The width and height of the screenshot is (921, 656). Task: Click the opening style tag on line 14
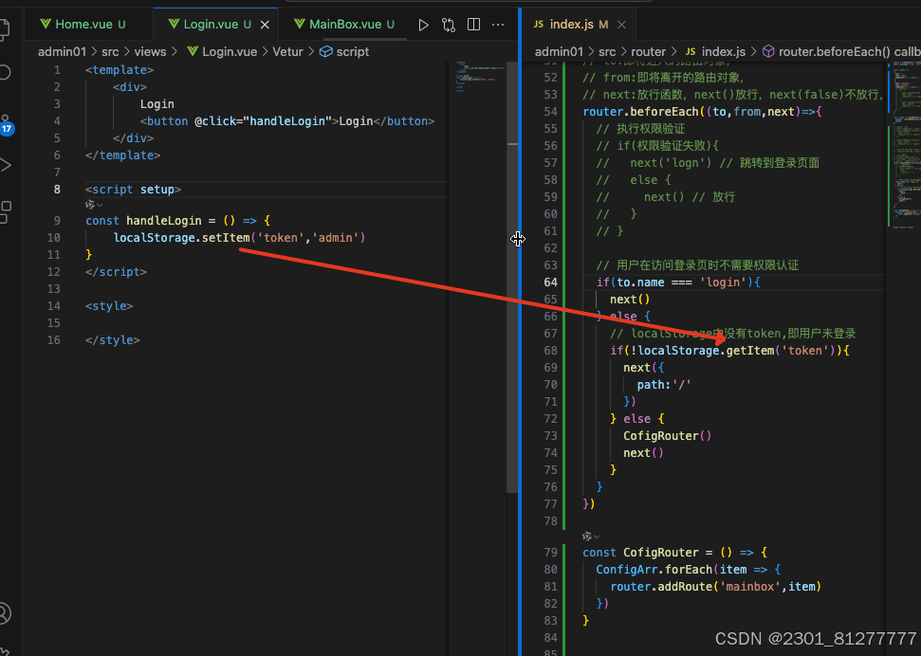pos(109,305)
